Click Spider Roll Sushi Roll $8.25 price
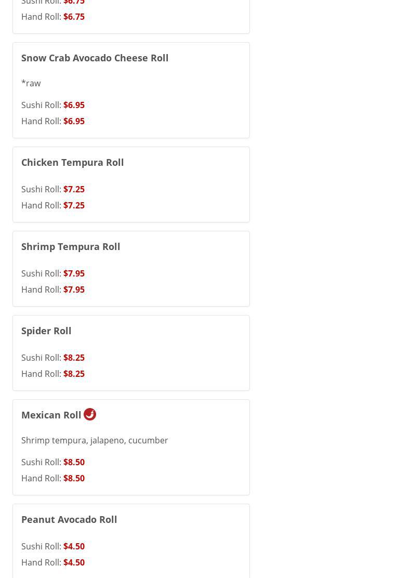Image resolution: width=400 pixels, height=578 pixels. click(74, 358)
